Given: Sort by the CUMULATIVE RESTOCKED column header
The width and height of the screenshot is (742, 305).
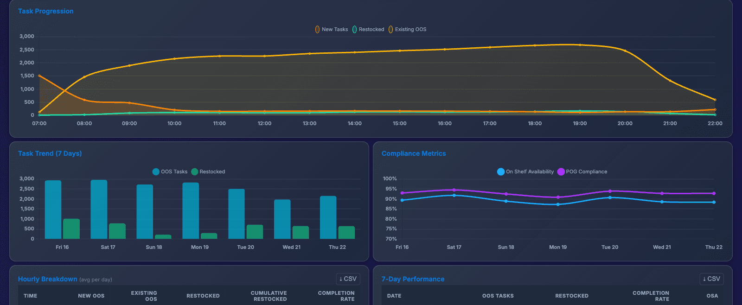Looking at the screenshot, I should tap(269, 296).
